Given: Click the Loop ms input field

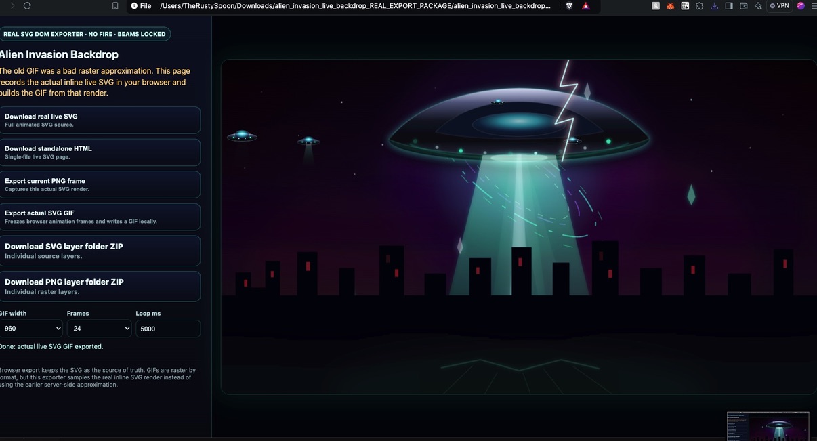Looking at the screenshot, I should coord(168,329).
